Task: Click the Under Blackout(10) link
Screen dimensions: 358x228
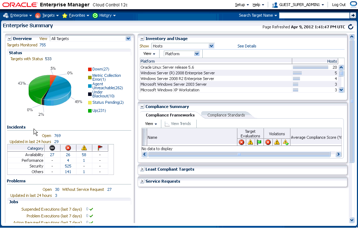Action: [x=103, y=94]
